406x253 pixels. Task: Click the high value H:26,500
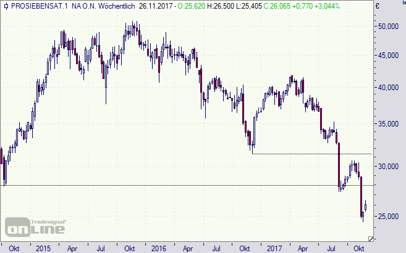coord(221,6)
